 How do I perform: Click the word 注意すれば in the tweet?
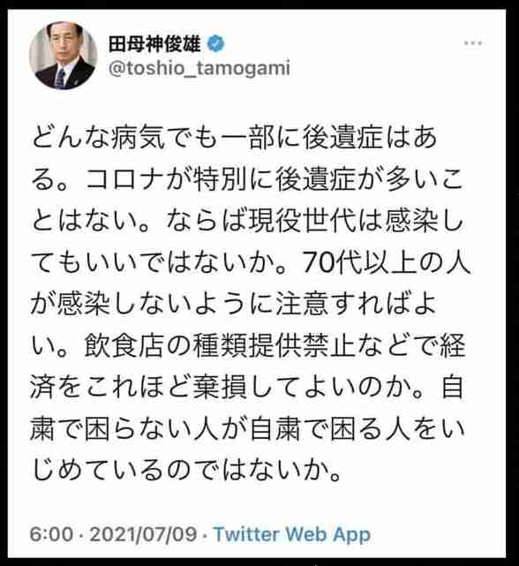[343, 304]
